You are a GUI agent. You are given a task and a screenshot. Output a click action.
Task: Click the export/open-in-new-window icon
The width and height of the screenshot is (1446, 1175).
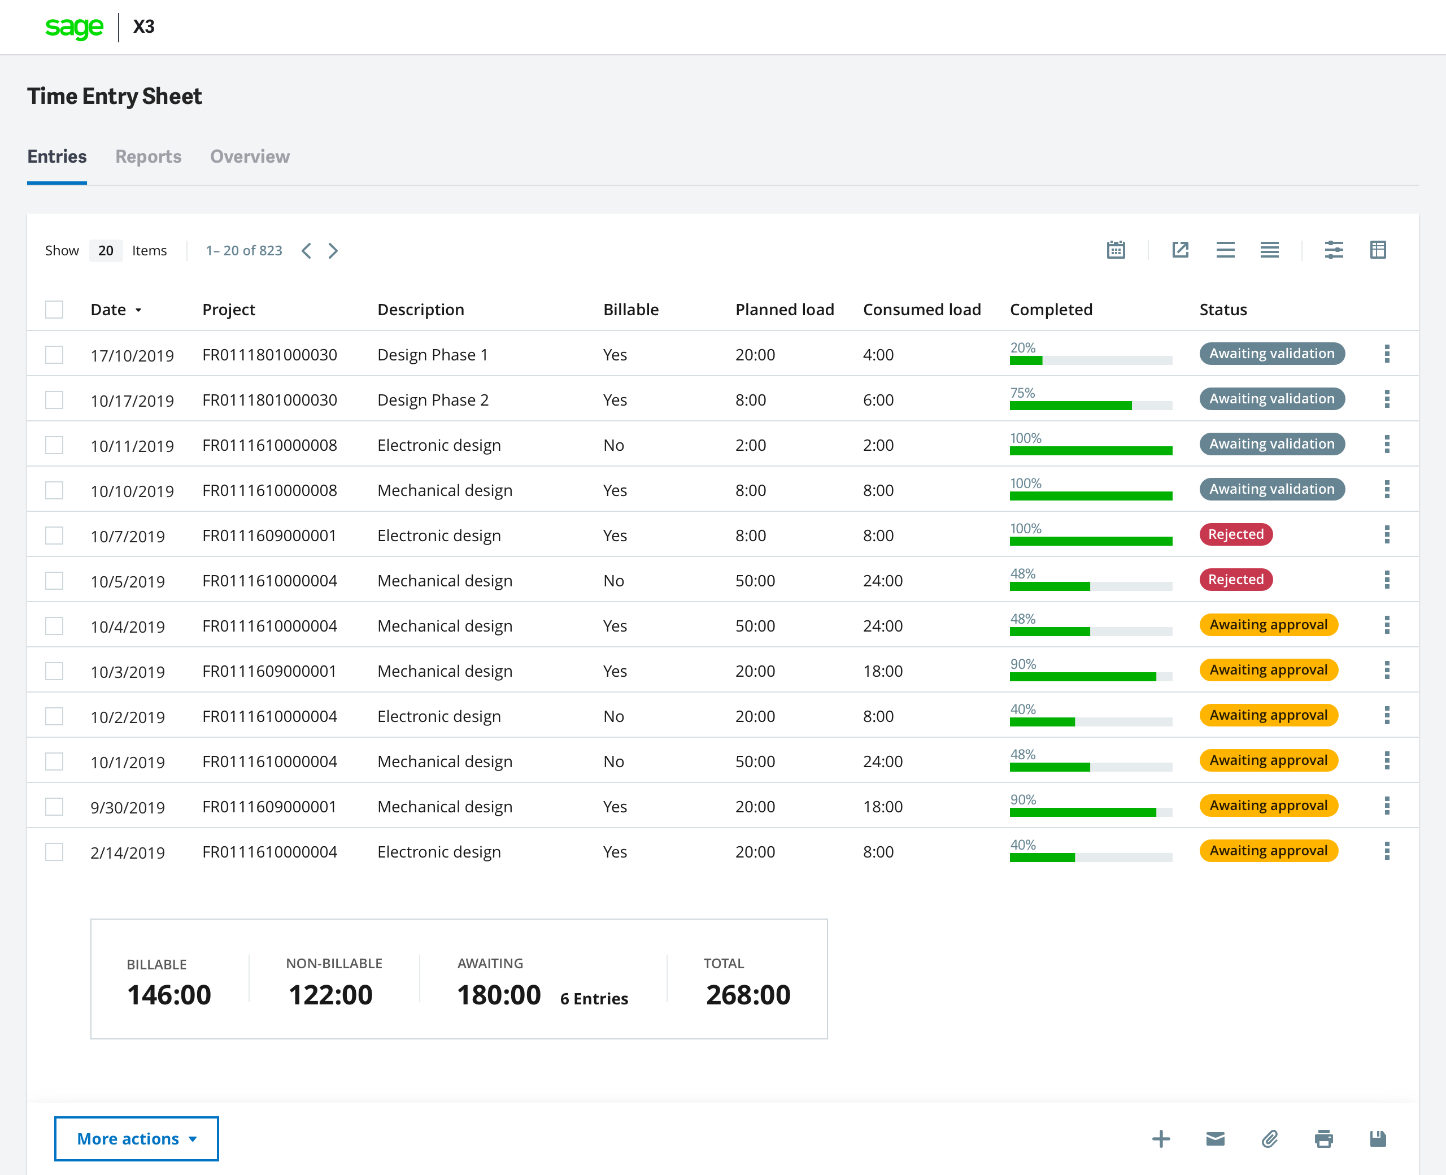click(x=1180, y=250)
